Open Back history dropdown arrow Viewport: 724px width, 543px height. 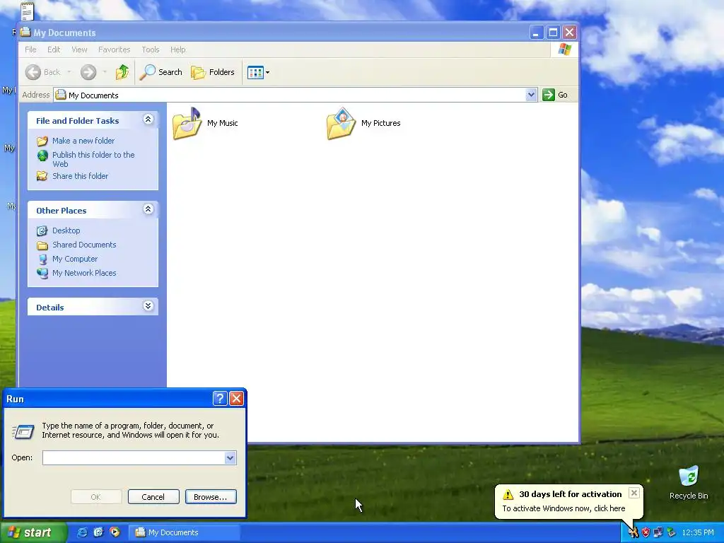click(x=69, y=72)
